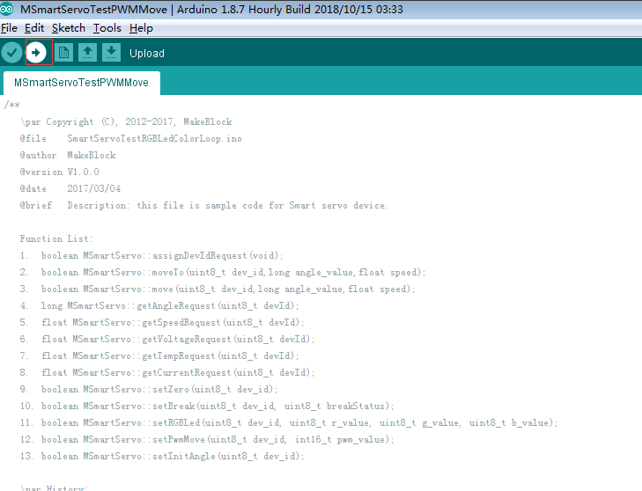Click the @author MakeBlock line

pyautogui.click(x=68, y=156)
